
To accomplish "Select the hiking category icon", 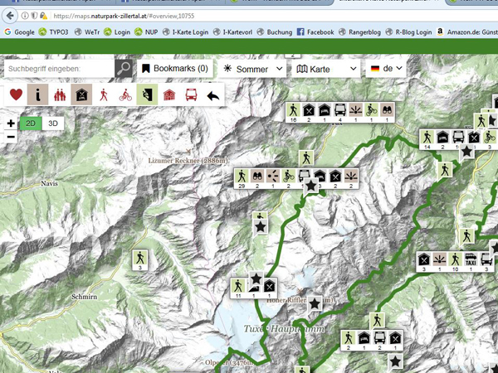I will pos(104,95).
